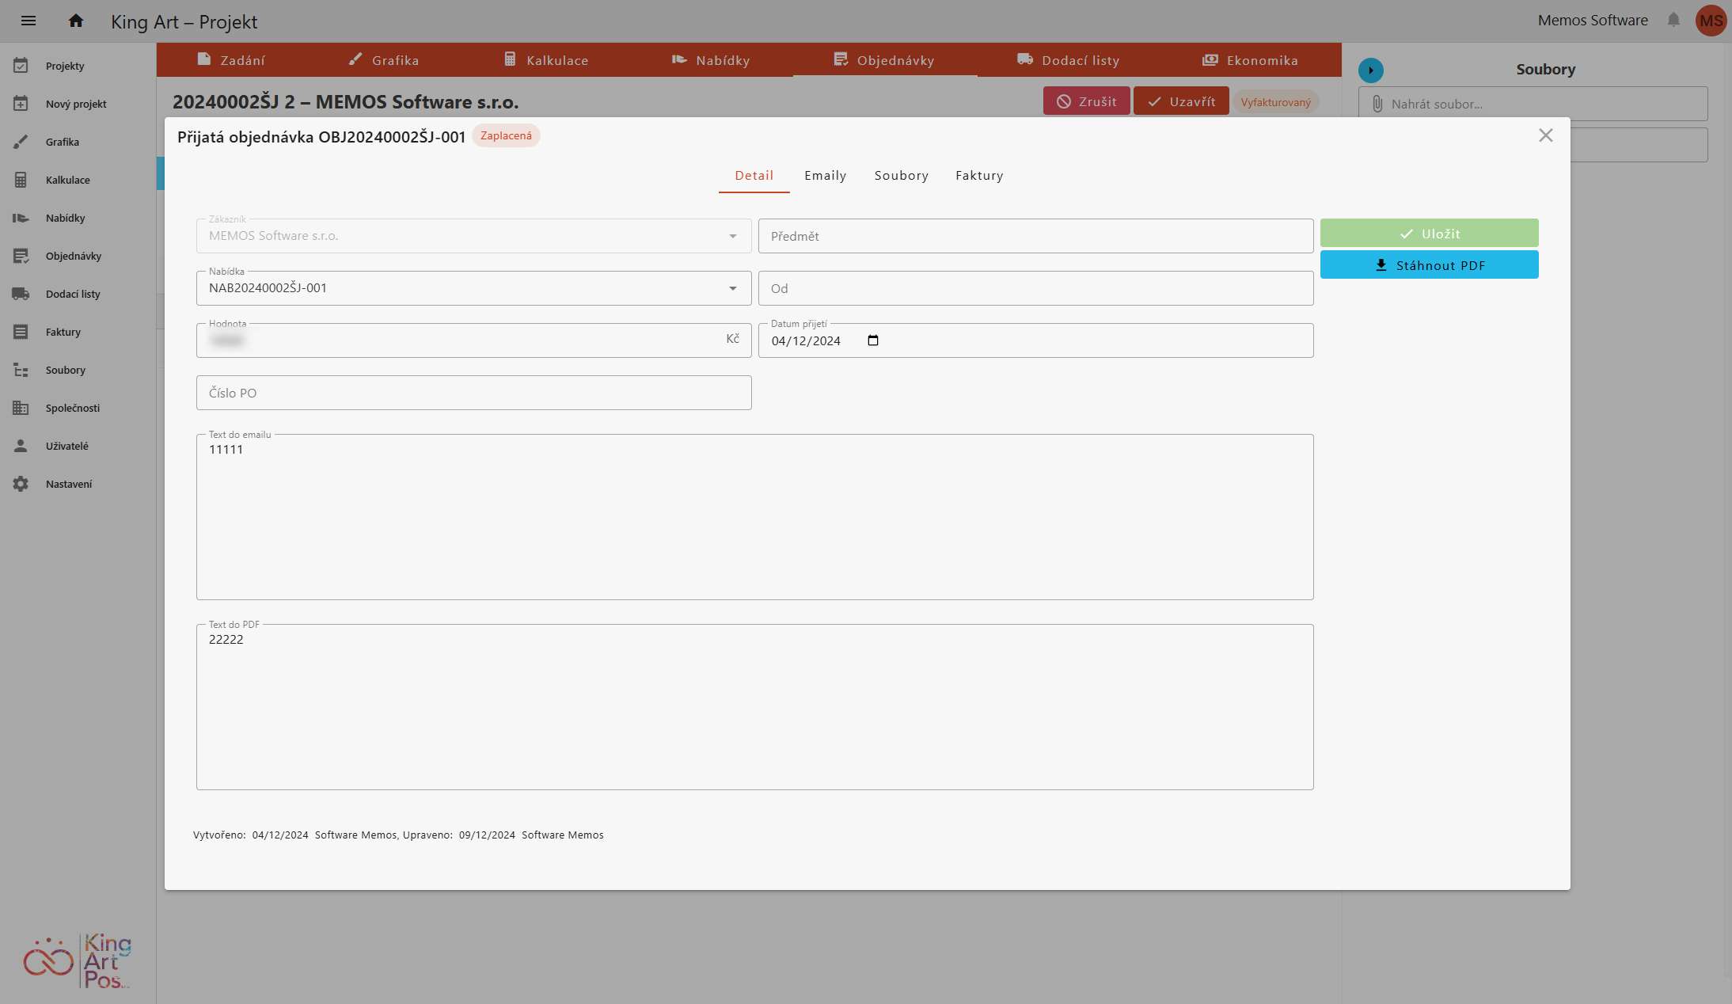Open the Zákazník dropdown arrow
This screenshot has width=1732, height=1004.
point(733,236)
